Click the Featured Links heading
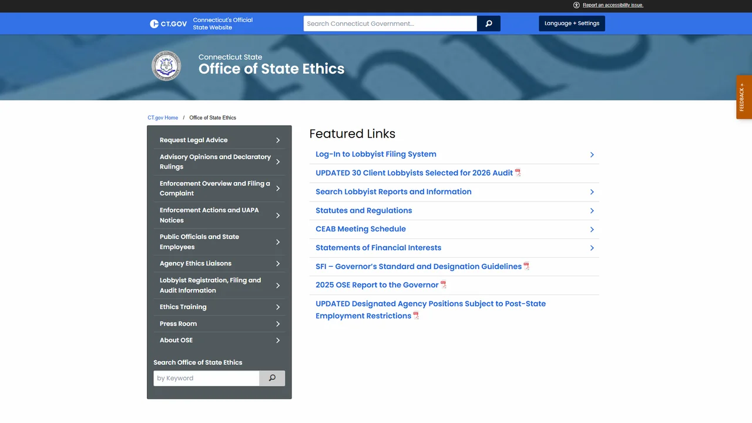 point(352,133)
